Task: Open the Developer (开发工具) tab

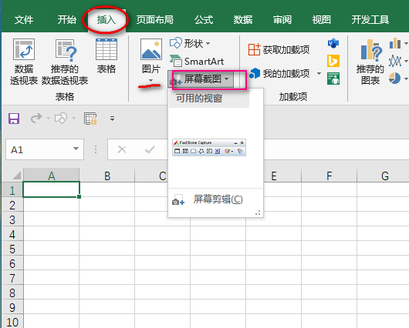Action: [370, 20]
